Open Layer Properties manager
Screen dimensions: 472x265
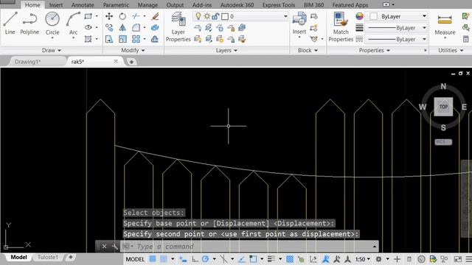point(178,27)
